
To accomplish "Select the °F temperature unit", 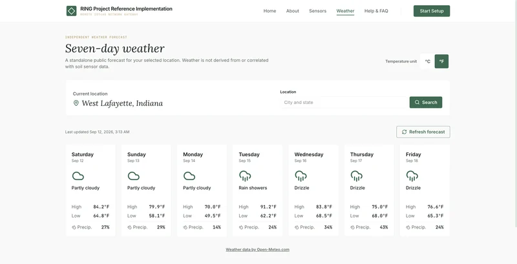I will pos(441,61).
